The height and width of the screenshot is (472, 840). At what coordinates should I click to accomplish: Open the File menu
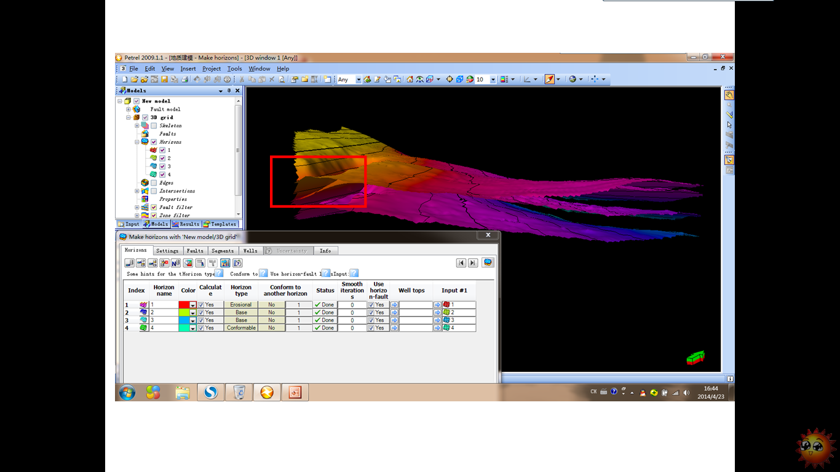133,69
